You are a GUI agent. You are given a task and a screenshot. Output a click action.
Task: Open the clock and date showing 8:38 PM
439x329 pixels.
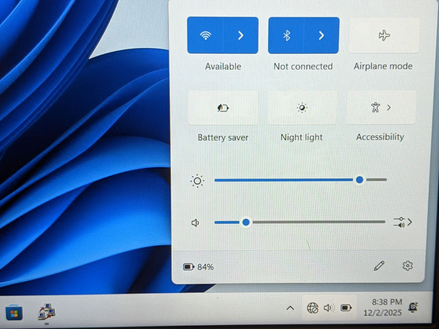[383, 307]
